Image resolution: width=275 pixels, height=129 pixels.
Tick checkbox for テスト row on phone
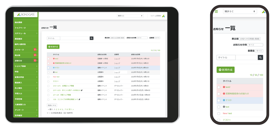pos(219,100)
